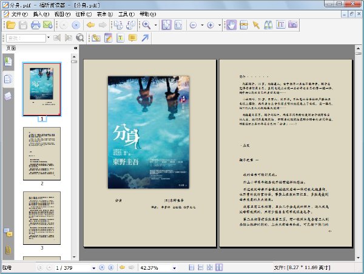The height and width of the screenshot is (274, 364).
Task: Select the arrow Select Annotation tool
Action: pyautogui.click(x=256, y=25)
